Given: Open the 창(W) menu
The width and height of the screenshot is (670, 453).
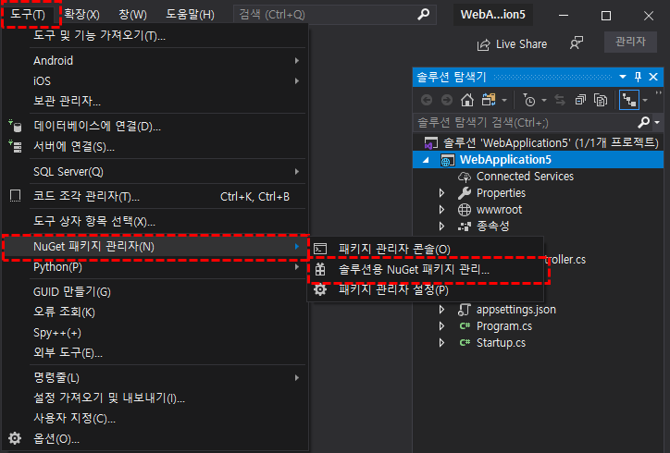Looking at the screenshot, I should click(132, 15).
